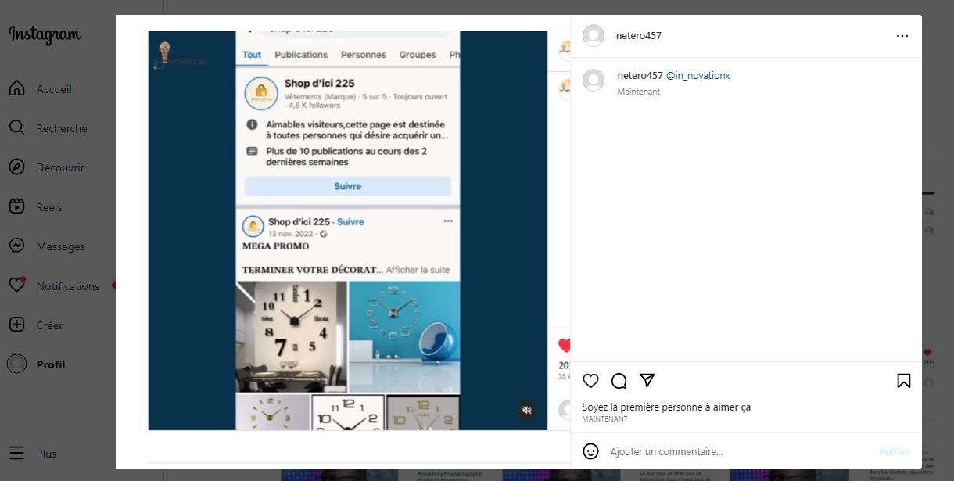Open the @in_novationx mention link
Image resolution: width=954 pixels, height=481 pixels.
point(698,76)
